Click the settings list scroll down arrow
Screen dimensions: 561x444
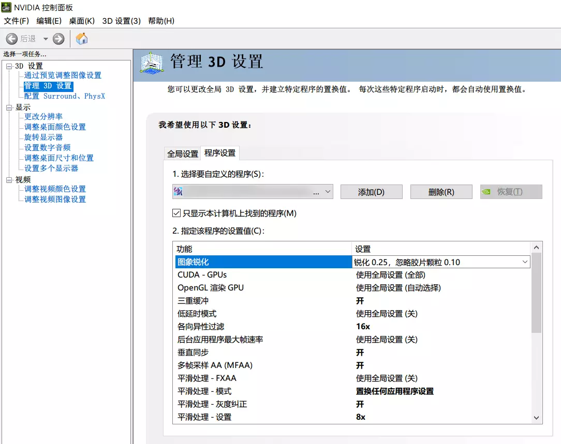click(536, 418)
